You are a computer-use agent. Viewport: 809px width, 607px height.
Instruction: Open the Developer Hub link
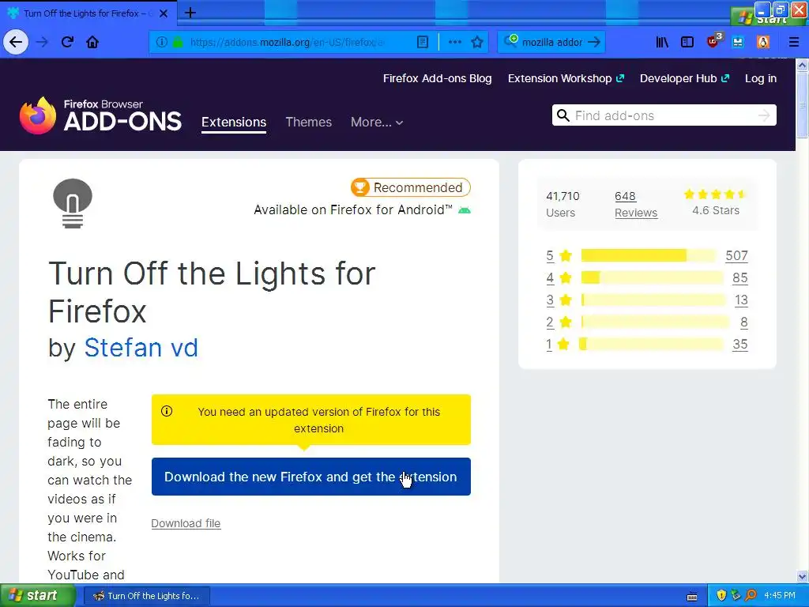coord(685,78)
